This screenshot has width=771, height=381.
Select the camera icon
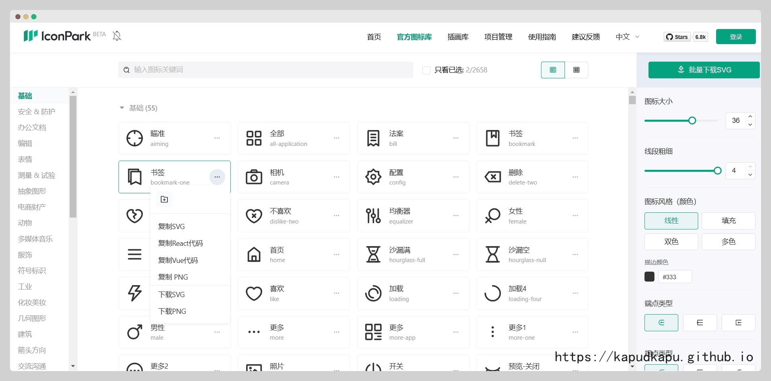tap(254, 177)
